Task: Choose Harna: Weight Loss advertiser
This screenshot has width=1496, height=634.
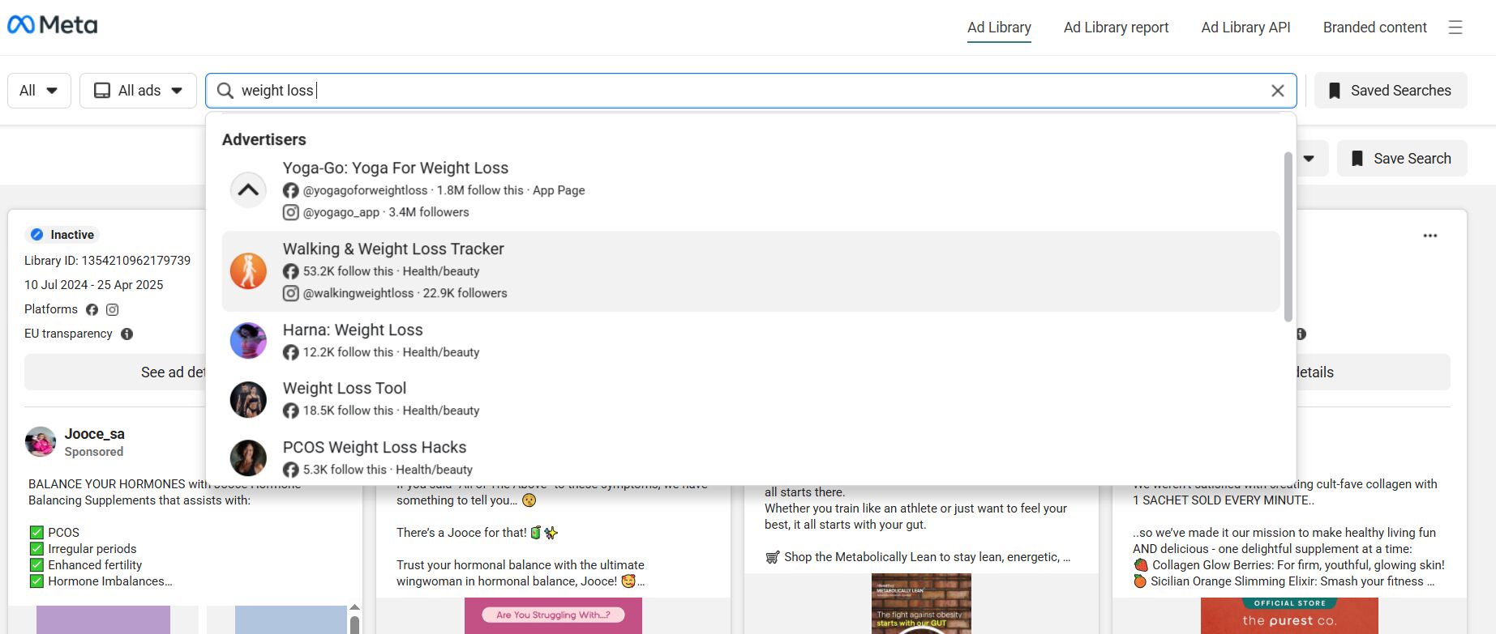Action: [x=751, y=341]
